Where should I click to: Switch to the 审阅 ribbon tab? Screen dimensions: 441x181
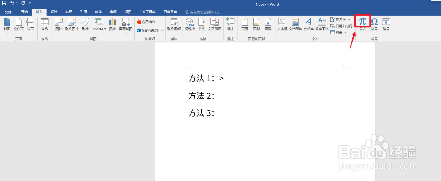pyautogui.click(x=113, y=12)
